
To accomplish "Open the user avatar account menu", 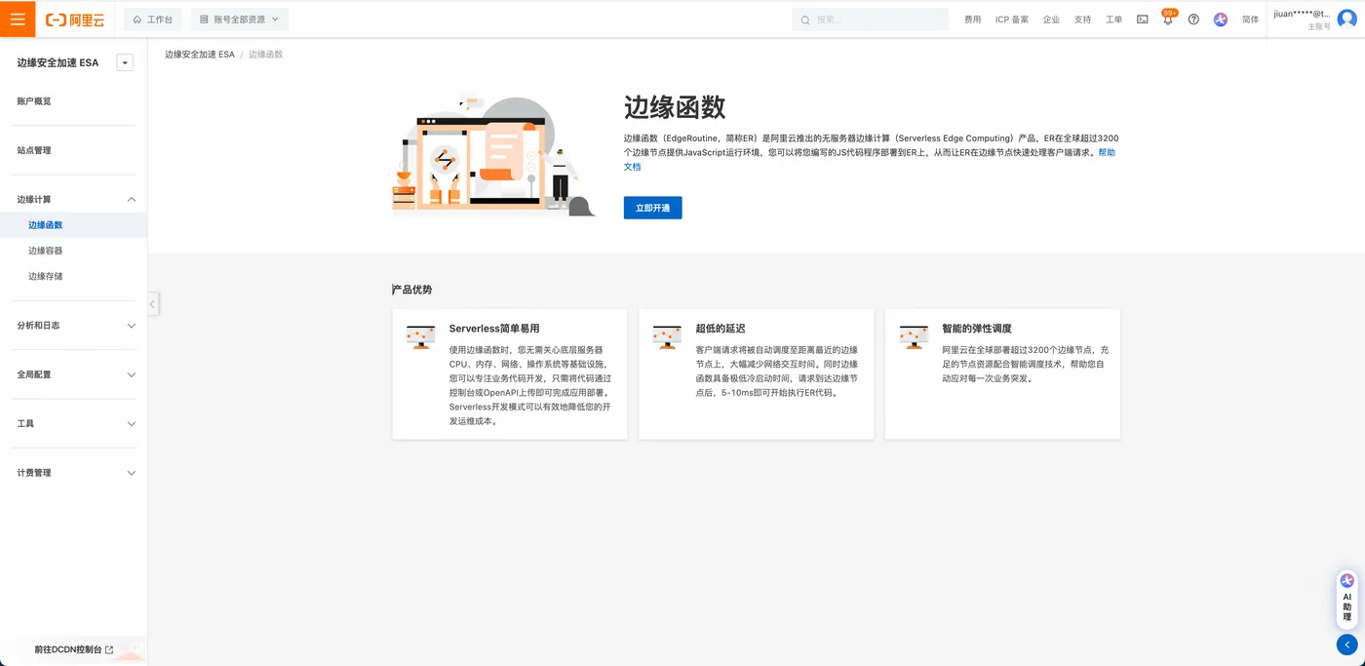I will click(1346, 20).
